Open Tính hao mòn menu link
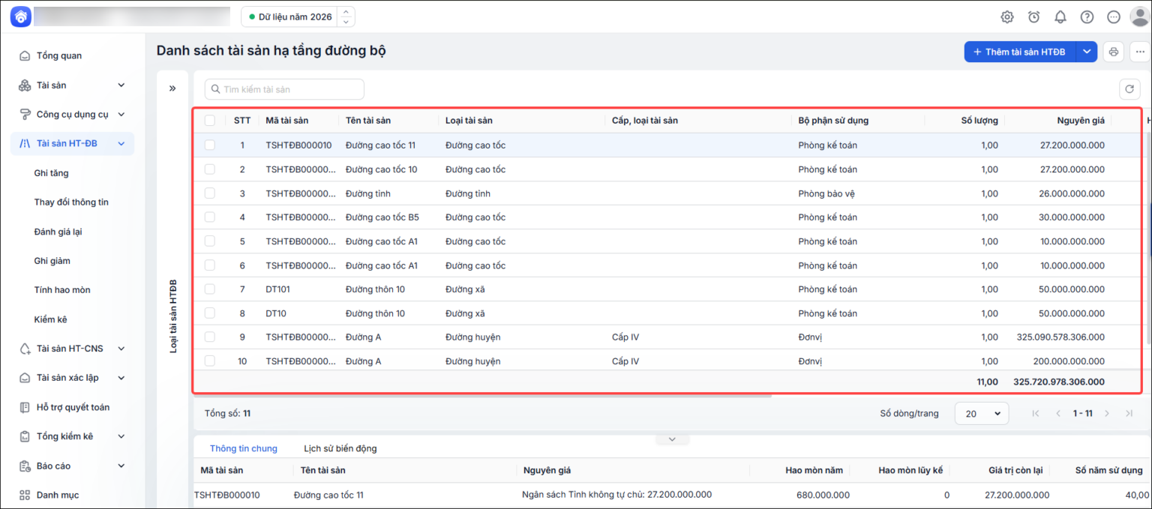Viewport: 1152px width, 509px height. tap(62, 290)
